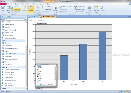Open the Receipt form
131x93 pixels.
[7, 62]
